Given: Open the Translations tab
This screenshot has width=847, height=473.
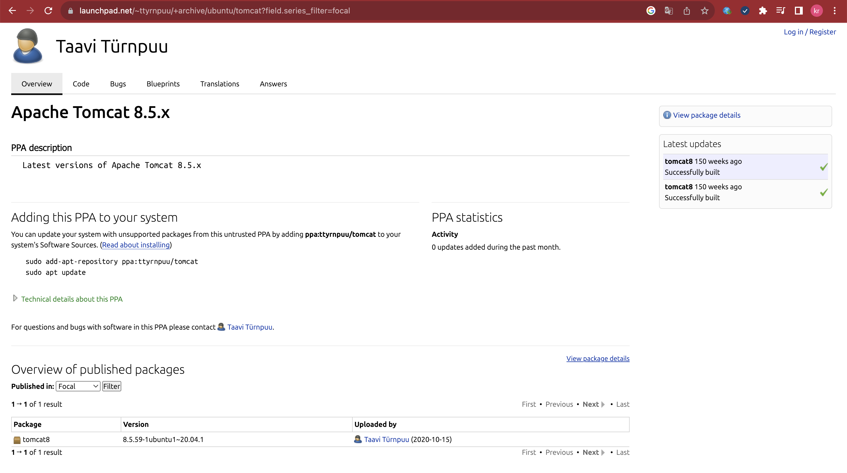Looking at the screenshot, I should click(220, 84).
